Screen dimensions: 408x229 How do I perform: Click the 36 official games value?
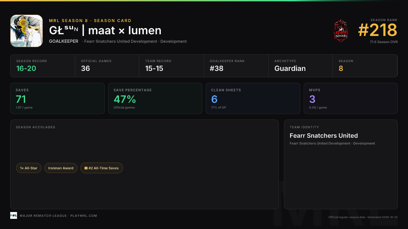click(x=85, y=69)
